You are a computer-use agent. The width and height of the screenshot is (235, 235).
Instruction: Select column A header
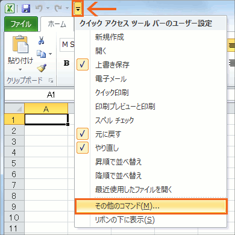(x=46, y=108)
